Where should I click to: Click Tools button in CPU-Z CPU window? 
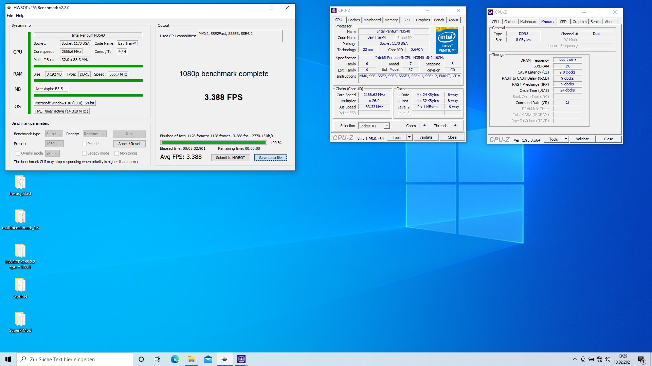pyautogui.click(x=397, y=137)
